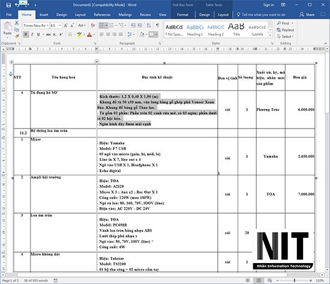This screenshot has width=330, height=284.
Task: Decrease paragraph indent
Action: click(x=133, y=25)
